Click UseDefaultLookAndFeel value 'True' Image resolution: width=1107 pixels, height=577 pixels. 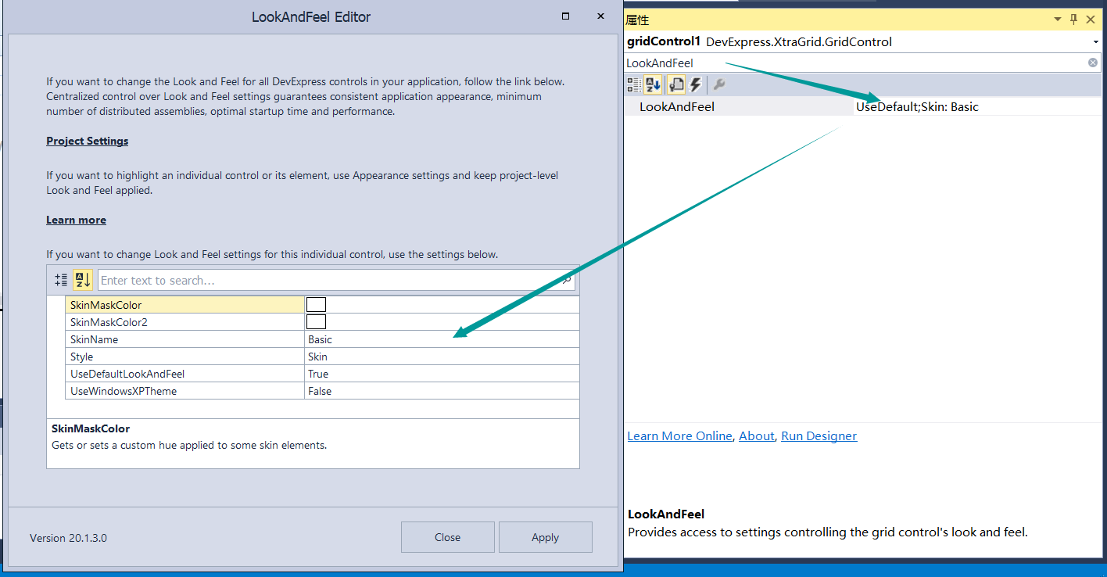pos(318,374)
